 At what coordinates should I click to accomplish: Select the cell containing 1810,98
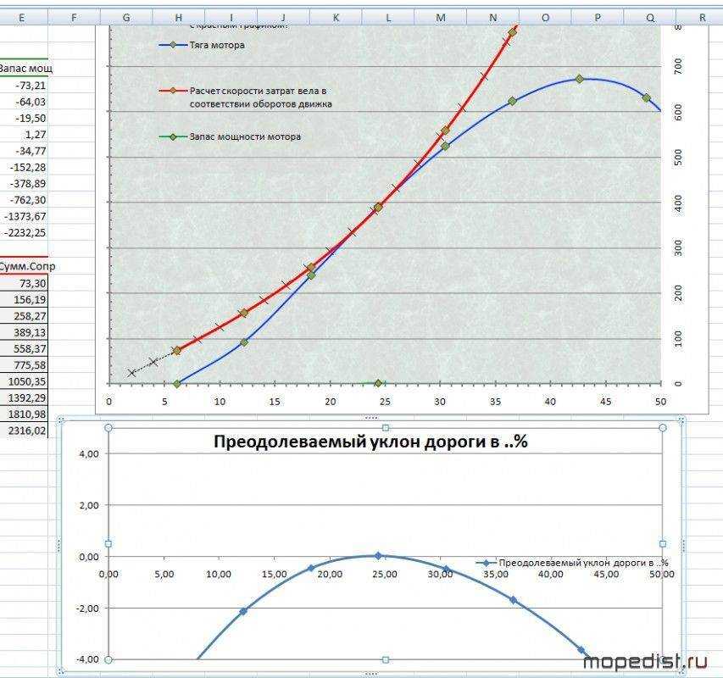coord(24,414)
